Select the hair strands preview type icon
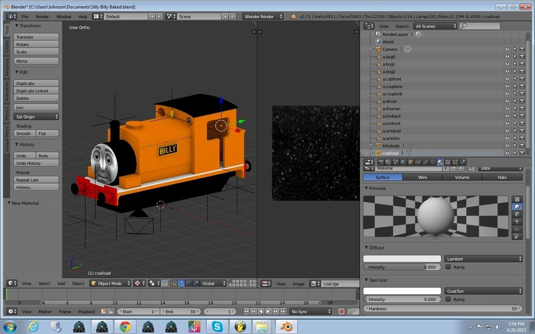 point(517,229)
